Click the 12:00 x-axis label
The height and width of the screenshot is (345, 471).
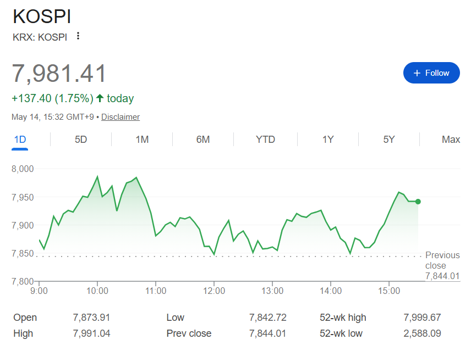point(214,291)
